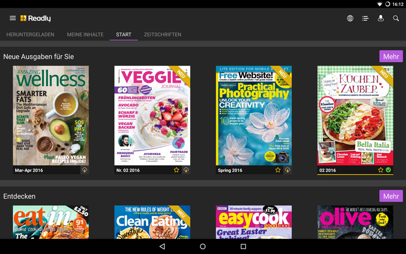The width and height of the screenshot is (406, 254).
Task: Click the 'Nr. 02 2016' issue label
Action: [128, 170]
